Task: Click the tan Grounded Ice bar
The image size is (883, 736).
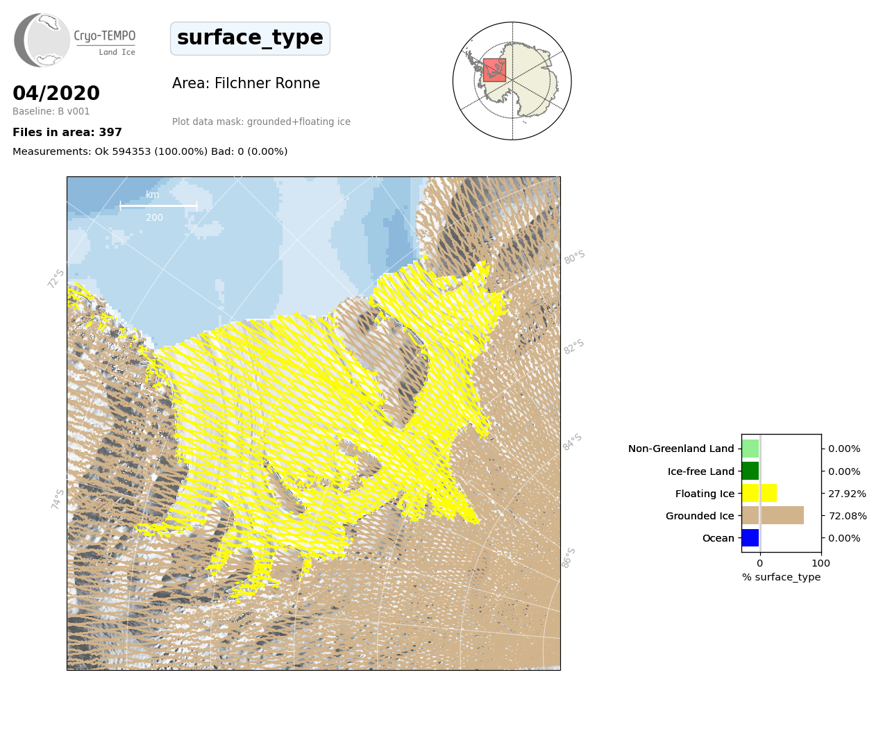Action: [x=773, y=515]
